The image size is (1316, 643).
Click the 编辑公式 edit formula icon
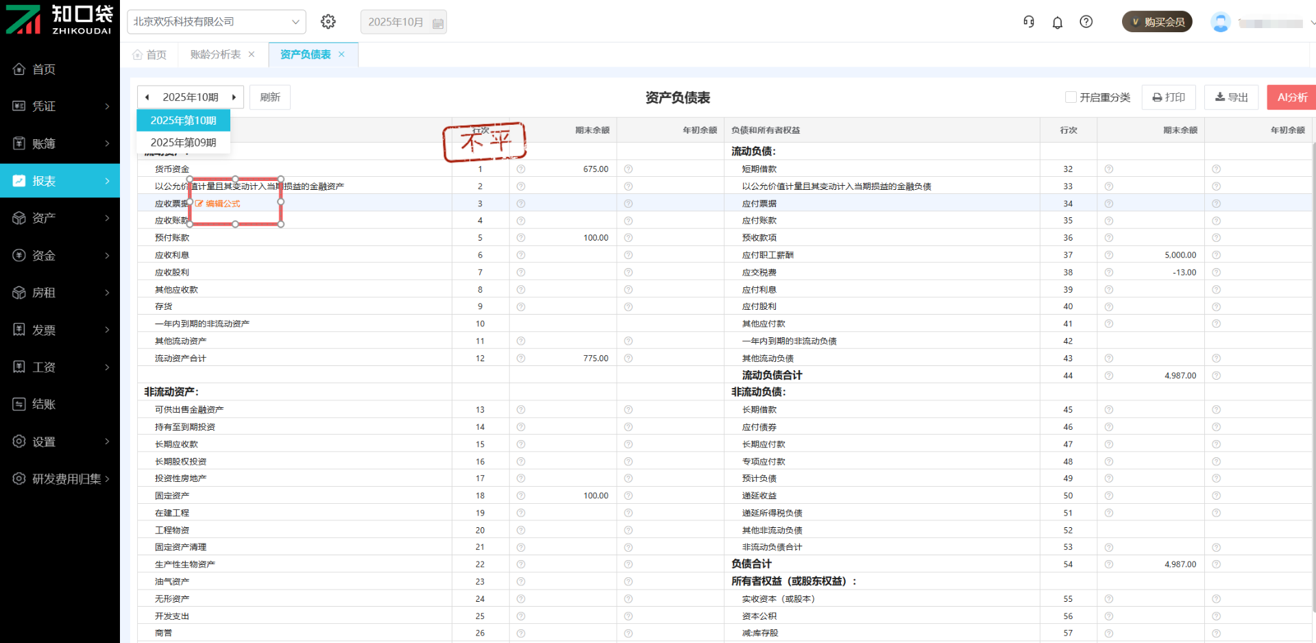[x=199, y=204]
